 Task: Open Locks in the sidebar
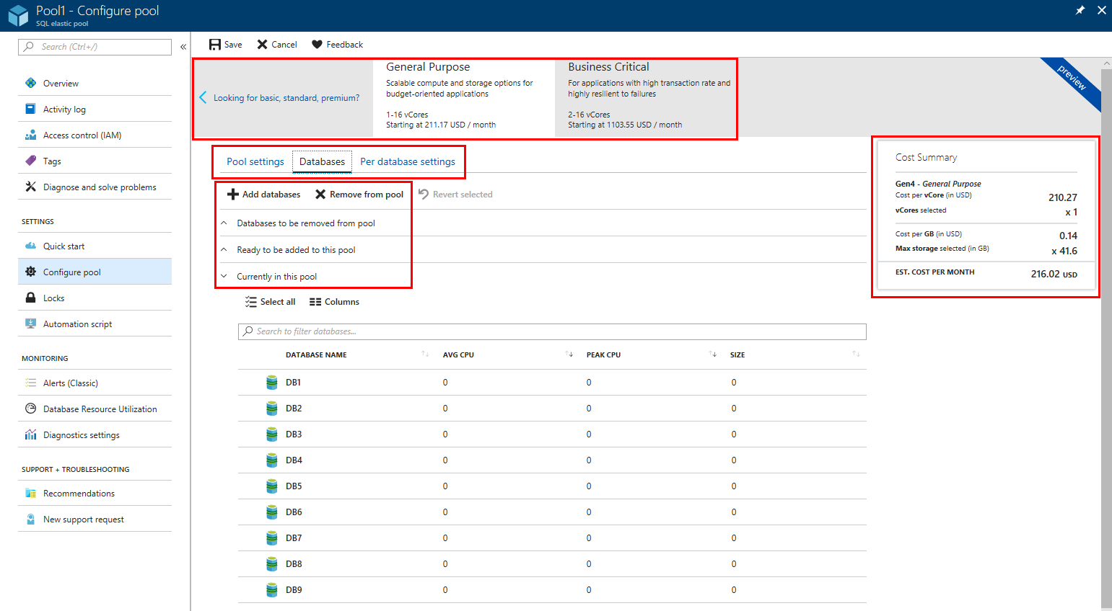tap(95, 298)
